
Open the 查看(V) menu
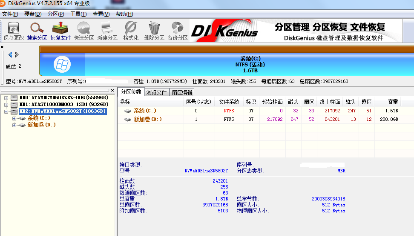pos(101,14)
